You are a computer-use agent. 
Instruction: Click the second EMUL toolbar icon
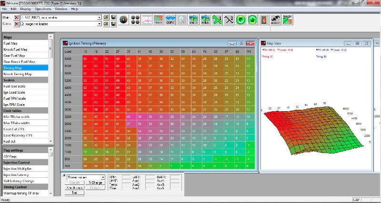tap(205, 19)
